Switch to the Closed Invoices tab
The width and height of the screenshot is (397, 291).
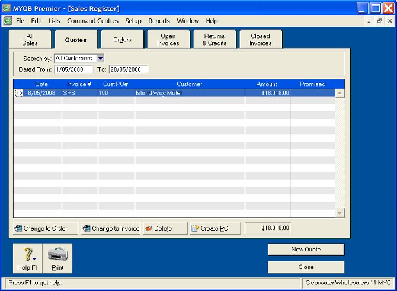261,40
